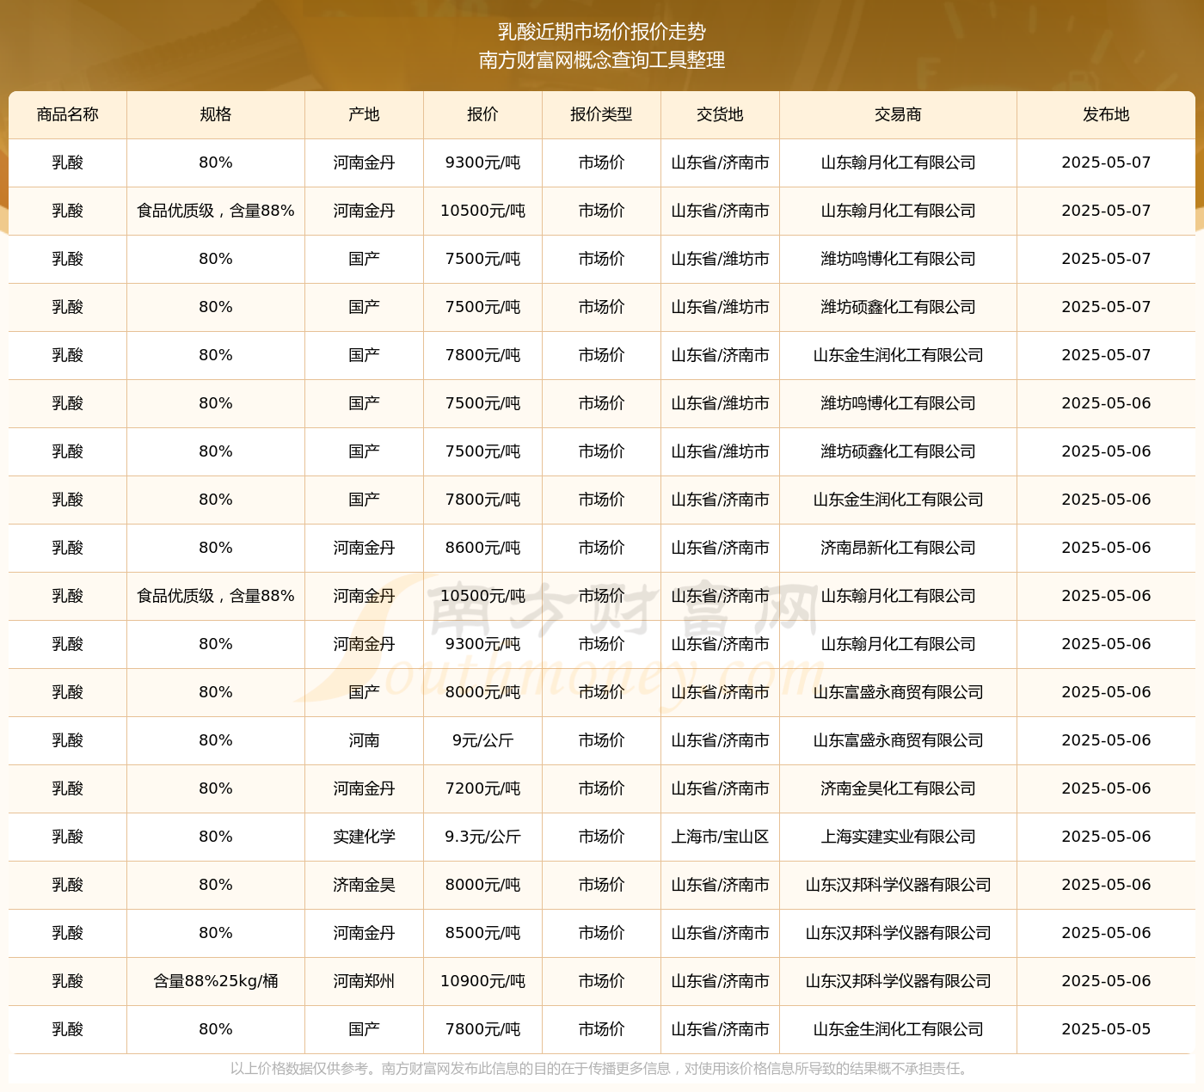Click the 济南昂新化工有限公司 trader cell
This screenshot has height=1092, width=1204.
(x=898, y=548)
